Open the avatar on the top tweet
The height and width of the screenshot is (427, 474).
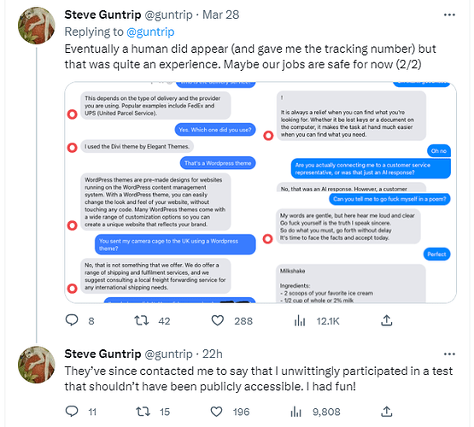coord(36,26)
